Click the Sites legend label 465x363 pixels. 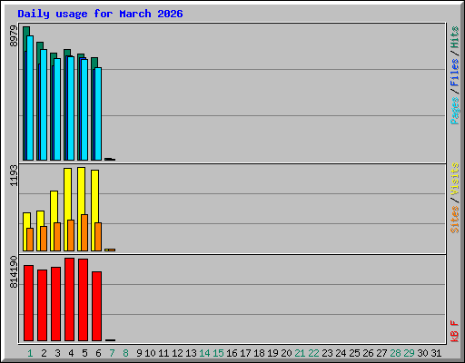pyautogui.click(x=454, y=220)
